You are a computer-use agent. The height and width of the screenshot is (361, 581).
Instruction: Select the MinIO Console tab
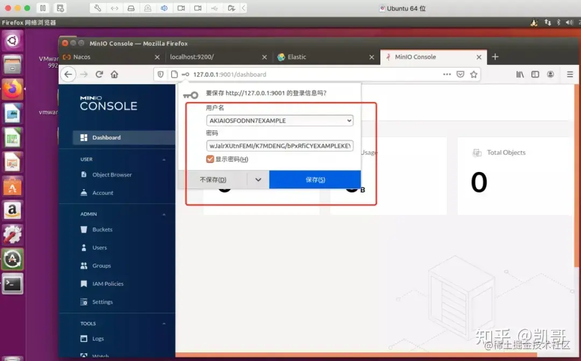click(433, 57)
